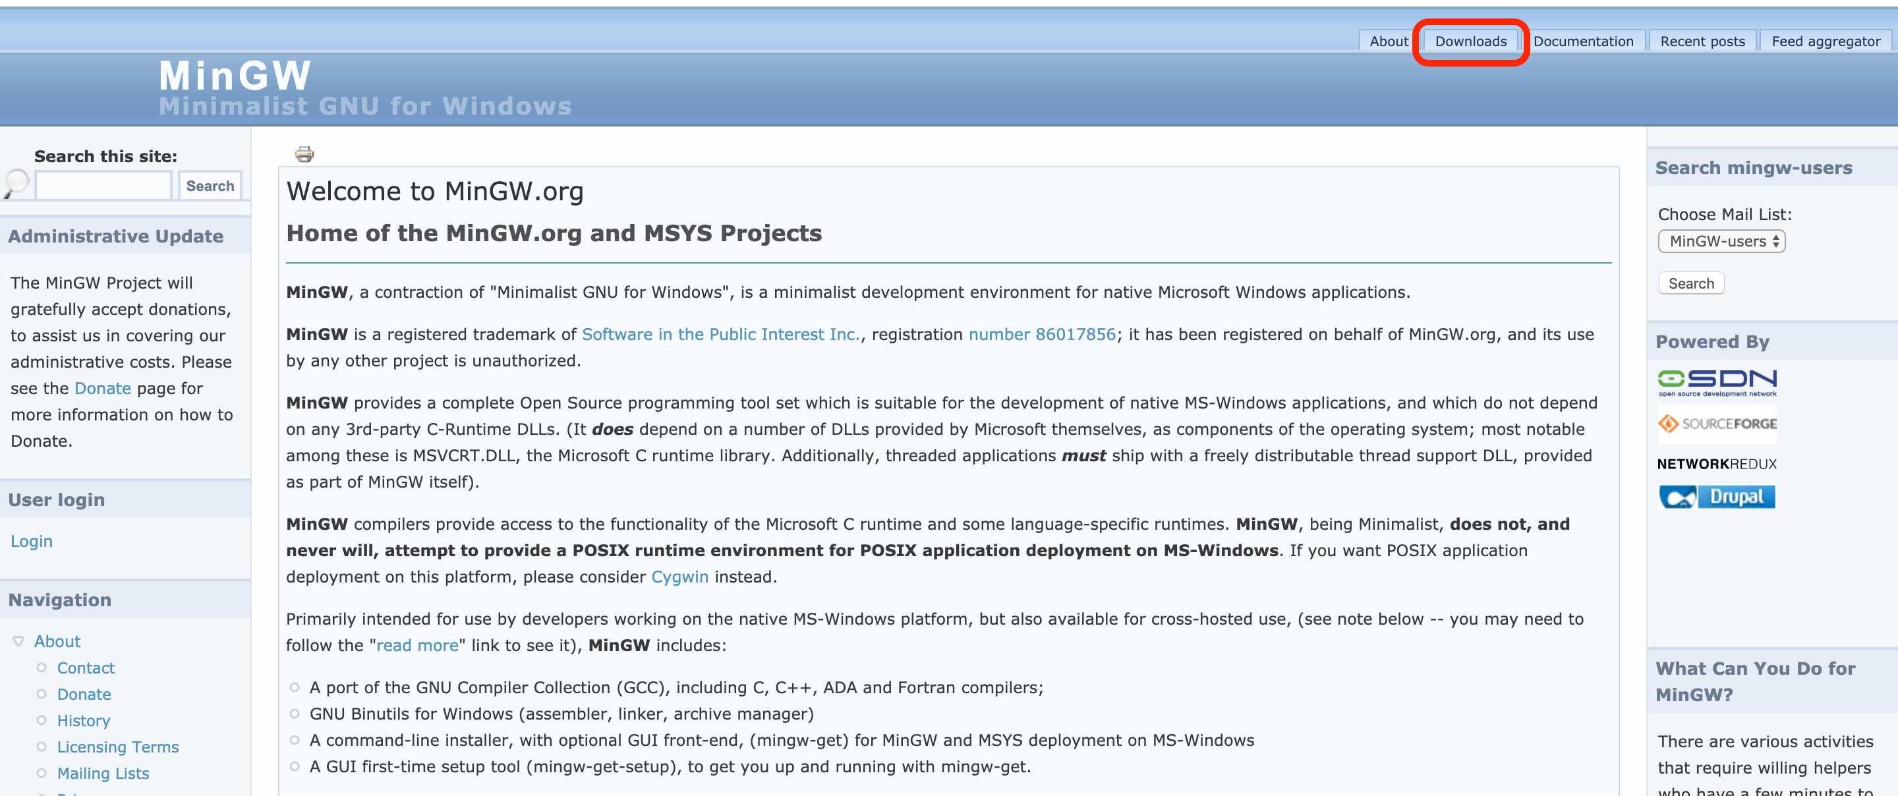Click the magnifying glass search icon
Viewport: 1898px width, 796px height.
[15, 184]
